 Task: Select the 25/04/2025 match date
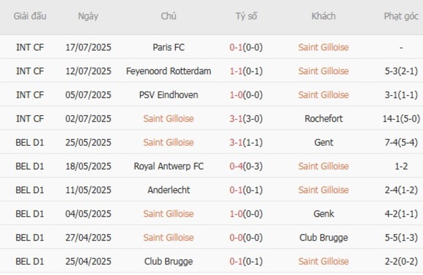click(x=88, y=261)
